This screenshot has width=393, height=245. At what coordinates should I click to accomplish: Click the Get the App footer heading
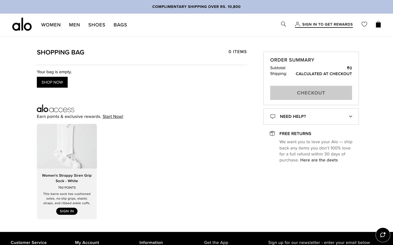pos(216,242)
